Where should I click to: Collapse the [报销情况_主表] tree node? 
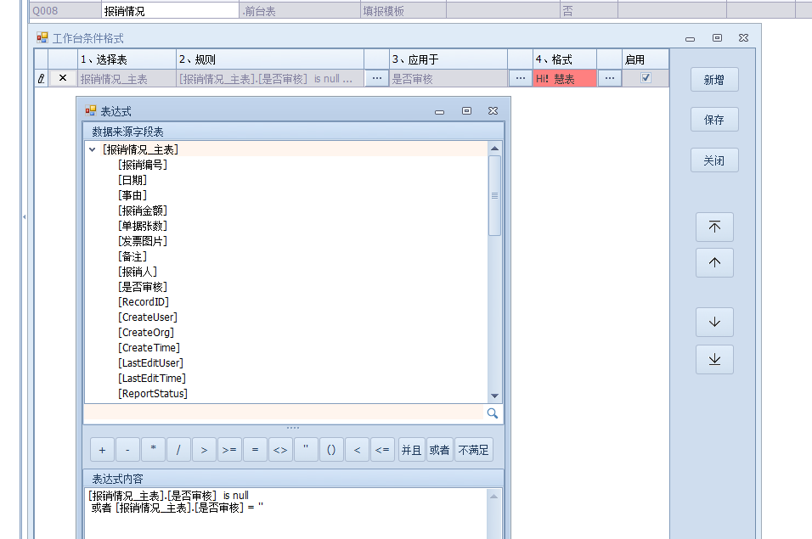point(92,149)
